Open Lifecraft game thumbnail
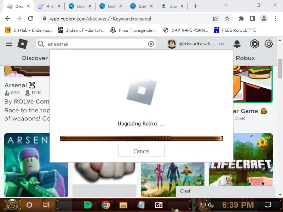Screen dimensions: 283x212 click(x=241, y=160)
